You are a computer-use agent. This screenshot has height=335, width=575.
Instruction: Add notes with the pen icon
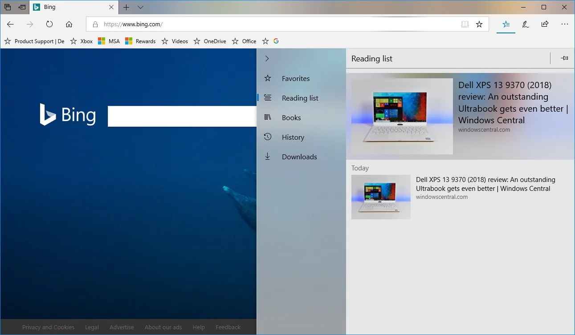(x=526, y=24)
